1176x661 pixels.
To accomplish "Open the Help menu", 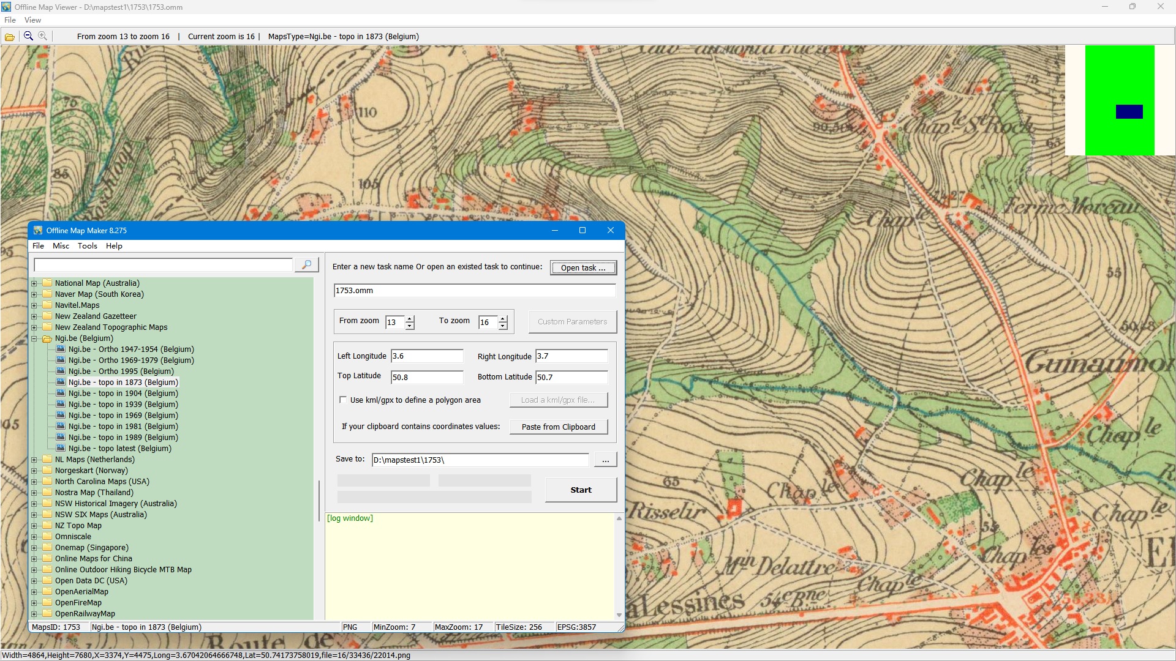I will [114, 245].
